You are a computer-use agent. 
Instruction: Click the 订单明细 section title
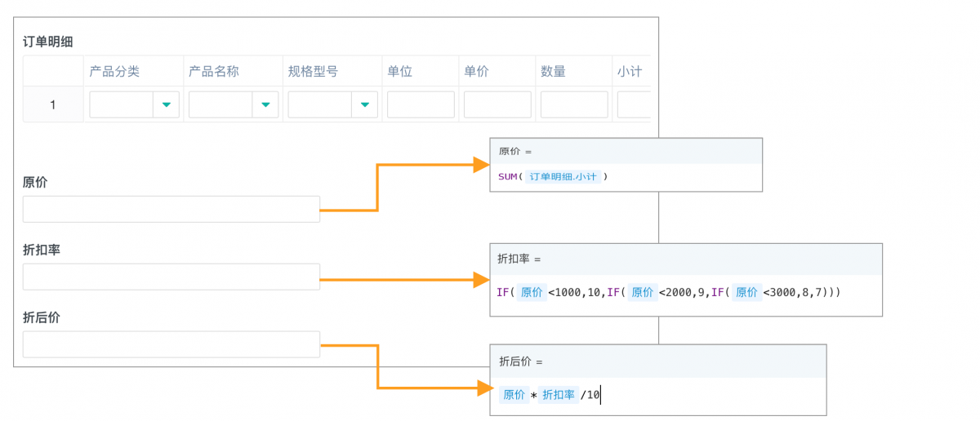pyautogui.click(x=48, y=42)
